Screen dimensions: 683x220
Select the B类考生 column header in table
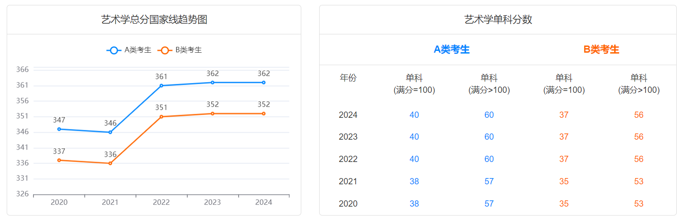(601, 50)
